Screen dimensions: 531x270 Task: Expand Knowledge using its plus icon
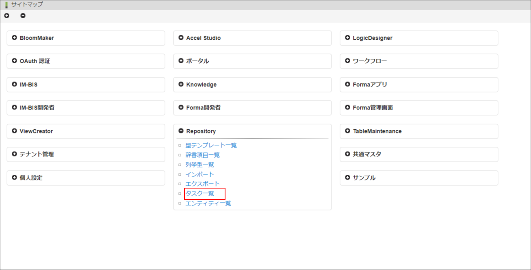(181, 85)
